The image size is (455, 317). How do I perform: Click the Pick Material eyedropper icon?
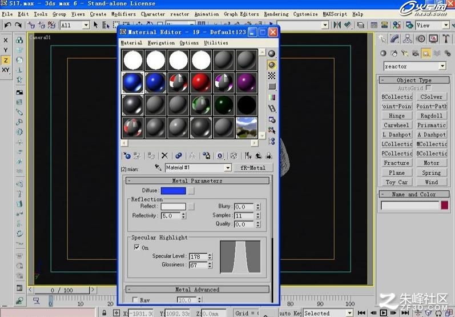point(158,167)
